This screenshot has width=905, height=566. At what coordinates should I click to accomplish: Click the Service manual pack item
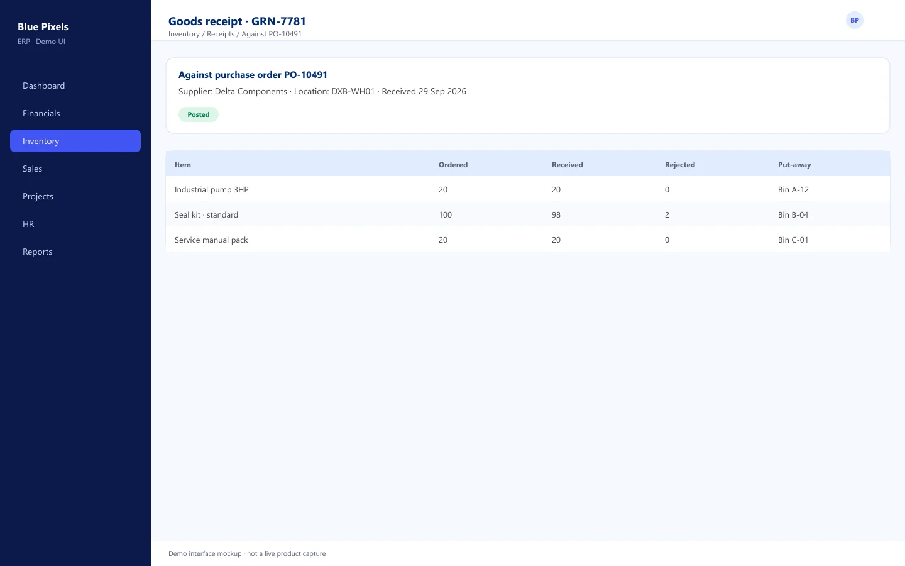(211, 240)
